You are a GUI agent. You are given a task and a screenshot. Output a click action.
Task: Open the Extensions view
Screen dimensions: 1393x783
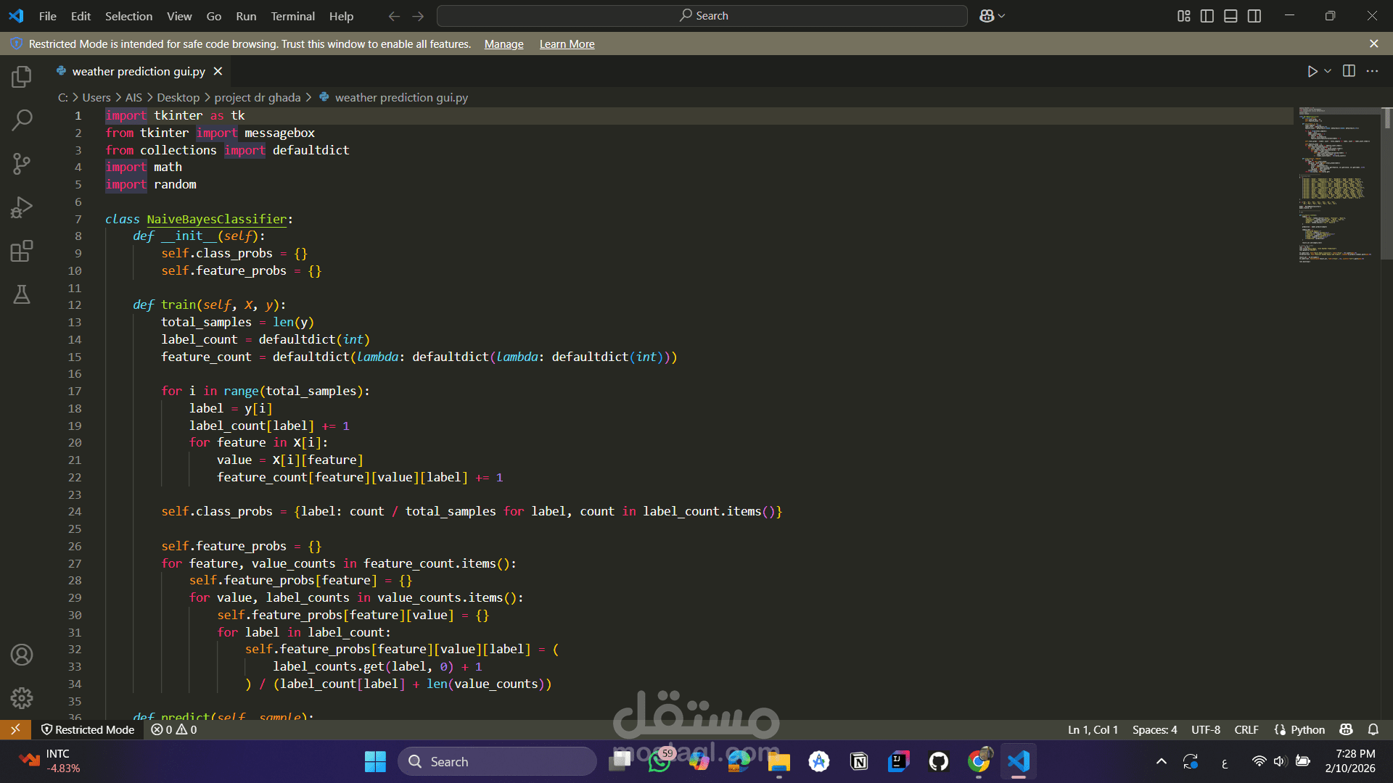click(x=22, y=252)
